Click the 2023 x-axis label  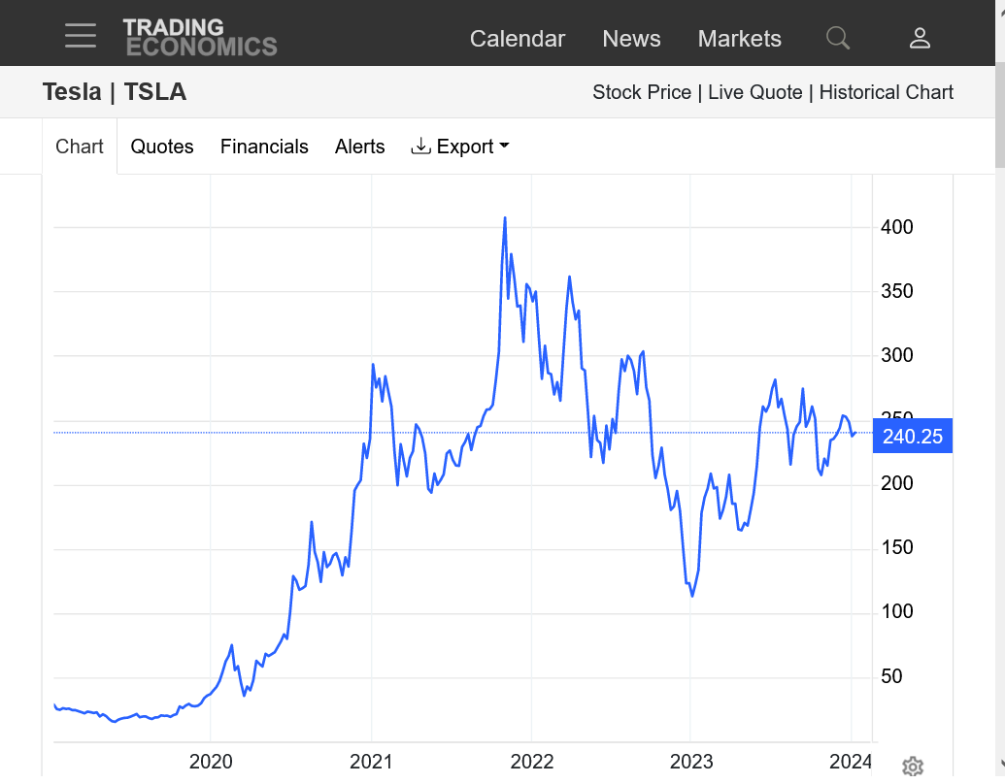pos(691,762)
